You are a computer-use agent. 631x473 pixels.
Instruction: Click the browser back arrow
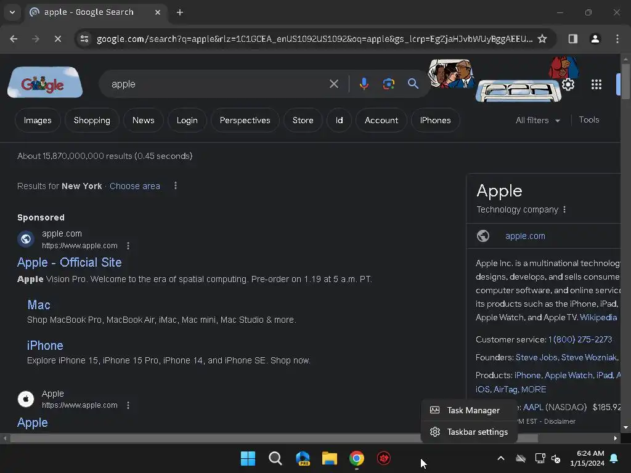14,39
